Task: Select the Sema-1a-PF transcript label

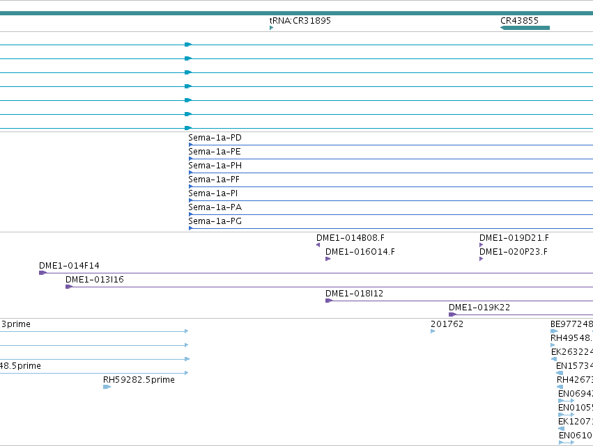Action: 214,180
